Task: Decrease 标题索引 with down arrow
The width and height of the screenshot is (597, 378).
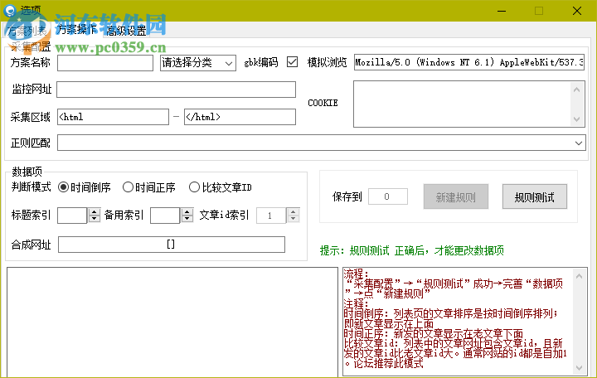Action: tap(94, 220)
